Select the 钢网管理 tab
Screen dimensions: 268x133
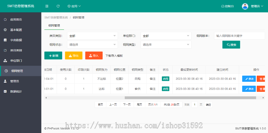click(54, 25)
